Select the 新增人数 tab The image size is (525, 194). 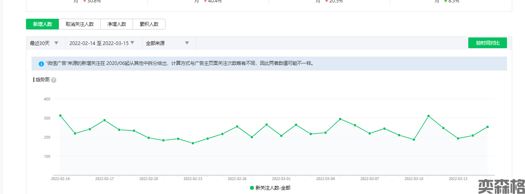(42, 24)
